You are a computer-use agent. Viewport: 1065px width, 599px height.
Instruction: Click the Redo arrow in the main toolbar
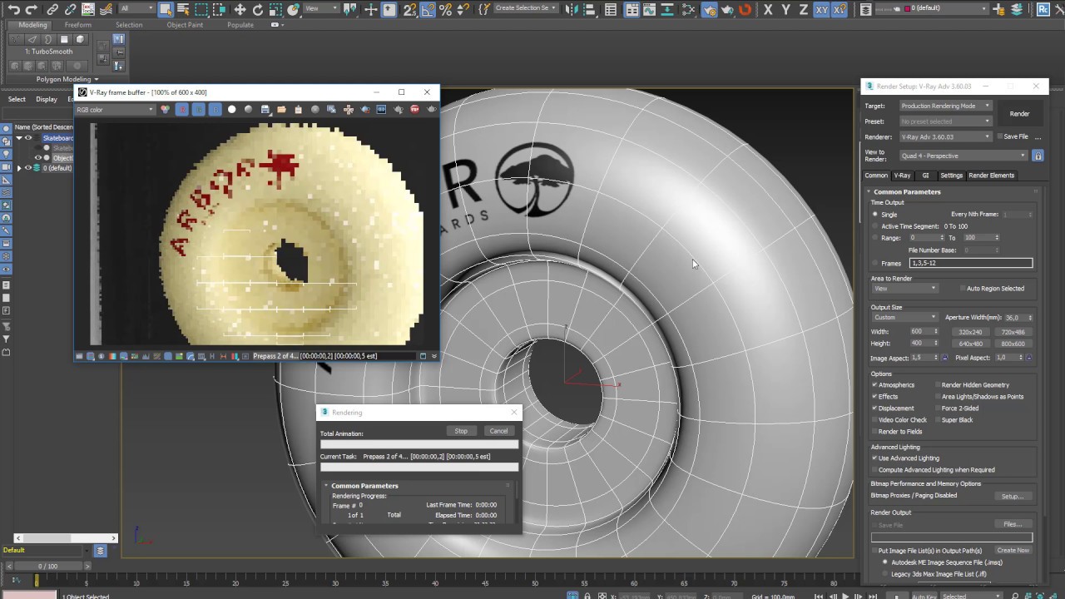[31, 9]
